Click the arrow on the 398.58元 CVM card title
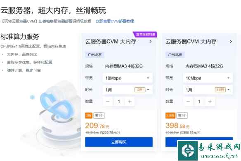Viewport: 241px width, 161px height. pos(231,42)
